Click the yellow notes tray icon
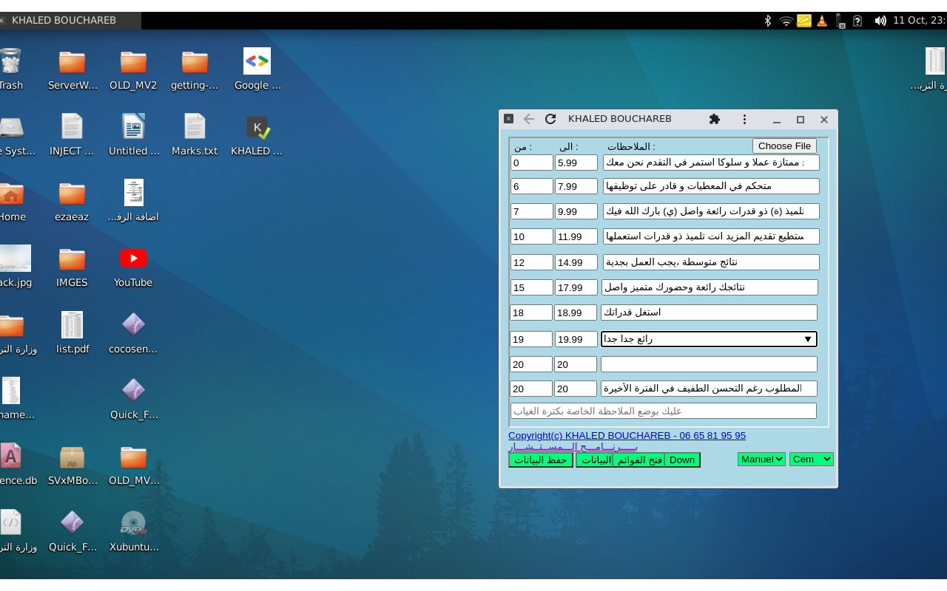Screen dimensions: 947x591 pyautogui.click(x=804, y=21)
